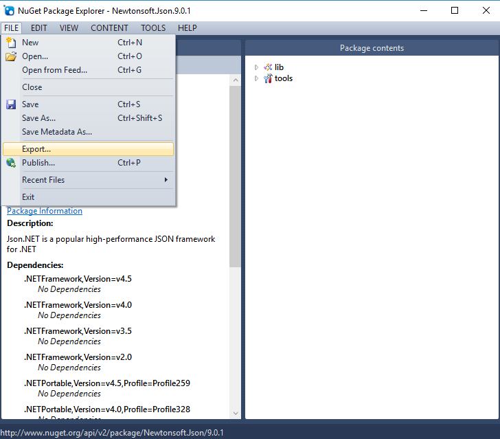Choose Open... from the File menu
Screen dimensions: 500x439
pyautogui.click(x=89, y=56)
